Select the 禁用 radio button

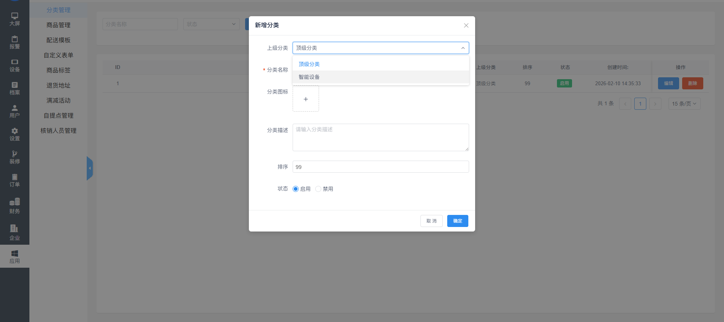pos(318,189)
